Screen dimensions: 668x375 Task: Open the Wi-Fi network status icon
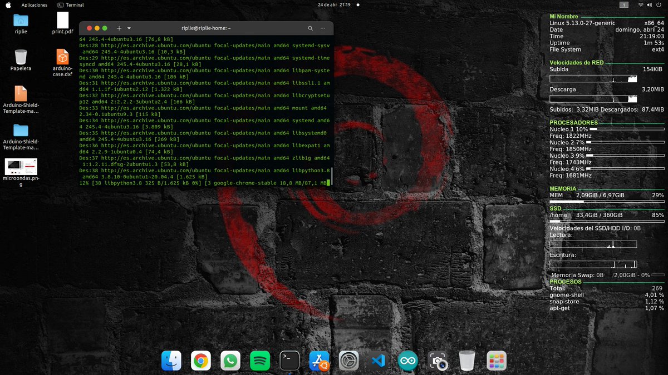click(641, 4)
